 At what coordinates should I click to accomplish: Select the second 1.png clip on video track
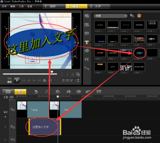[66, 110]
